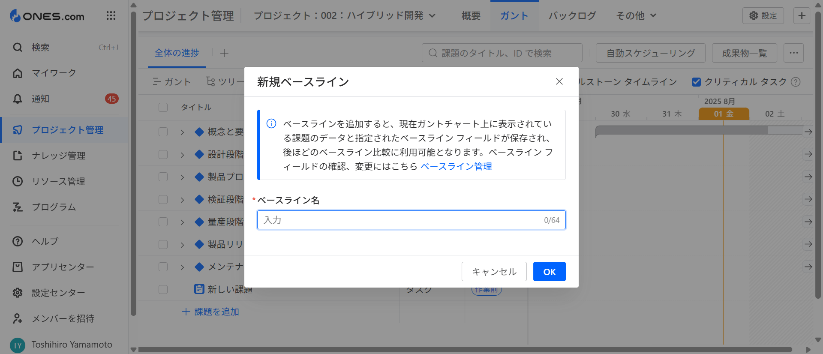Check the 検証段階 row checkbox
This screenshot has height=354, width=823.
[163, 199]
